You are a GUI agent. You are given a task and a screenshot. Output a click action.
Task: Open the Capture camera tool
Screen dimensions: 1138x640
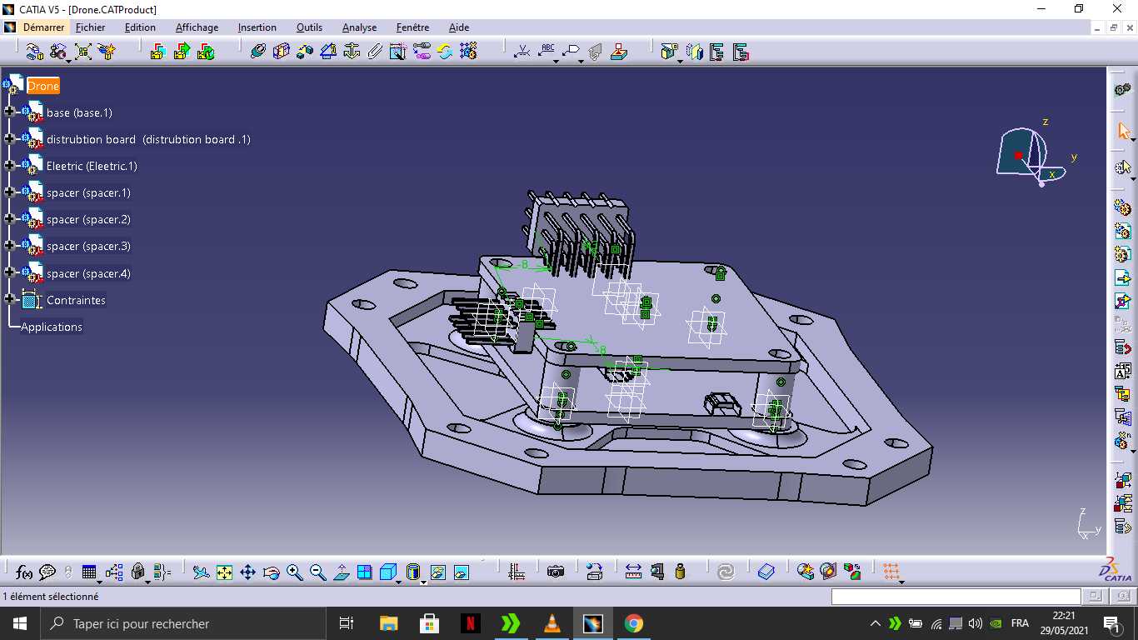click(x=556, y=572)
